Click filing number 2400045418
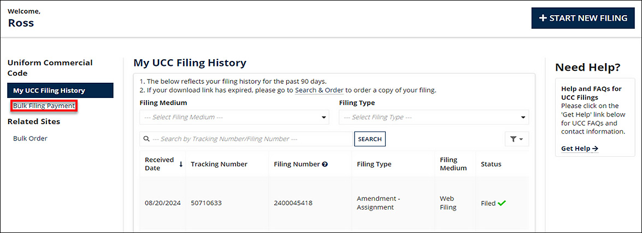The height and width of the screenshot is (233, 642). coord(293,203)
